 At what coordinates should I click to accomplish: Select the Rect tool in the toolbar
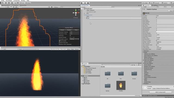9,3
